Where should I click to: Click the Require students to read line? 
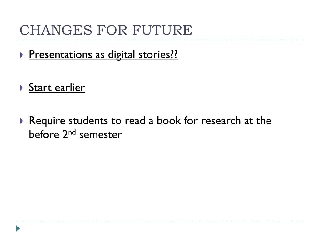(x=150, y=120)
